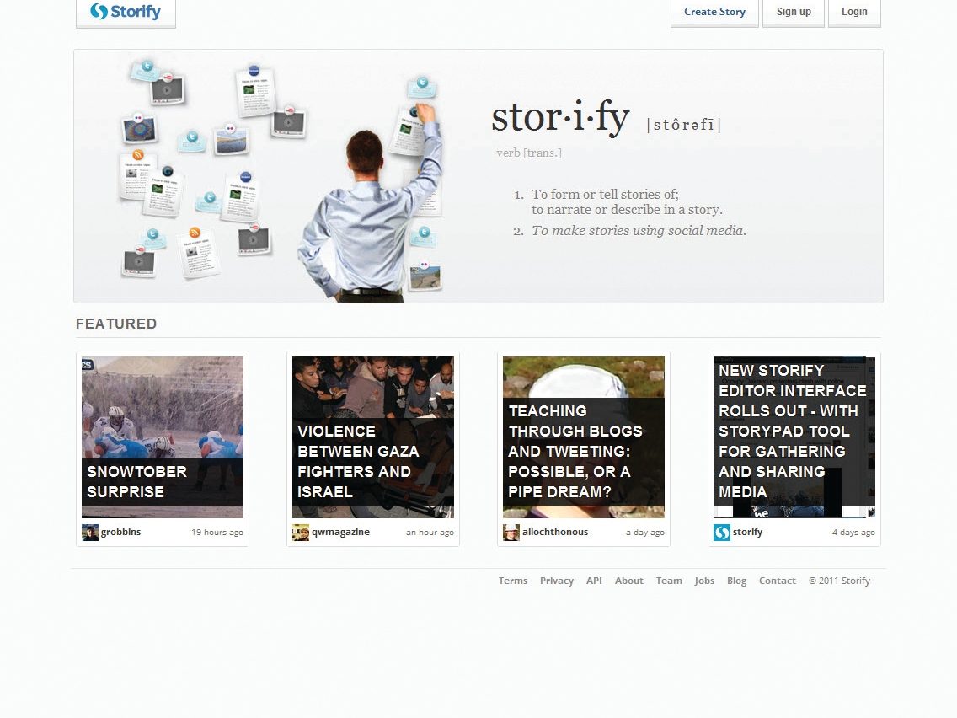
Task: Open the Terms footer link
Action: click(x=513, y=581)
